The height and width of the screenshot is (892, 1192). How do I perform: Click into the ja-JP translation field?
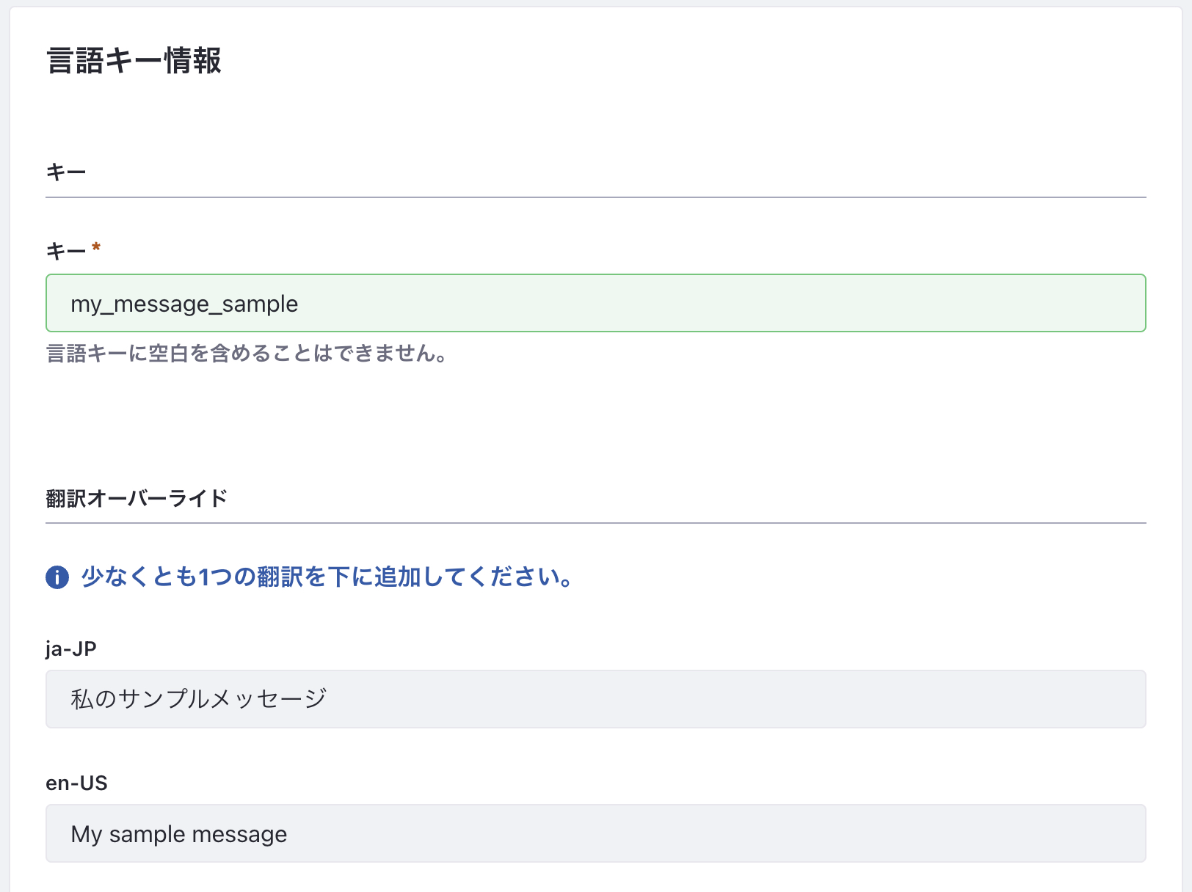(x=595, y=698)
